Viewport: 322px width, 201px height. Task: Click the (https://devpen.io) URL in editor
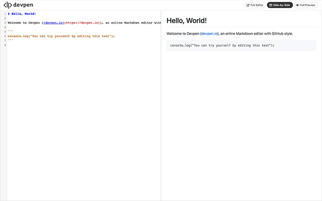(82, 23)
